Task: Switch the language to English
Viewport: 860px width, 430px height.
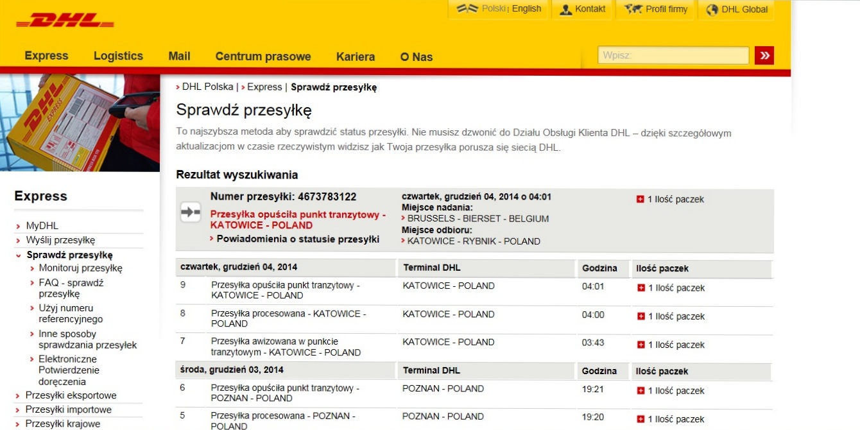Action: point(526,9)
